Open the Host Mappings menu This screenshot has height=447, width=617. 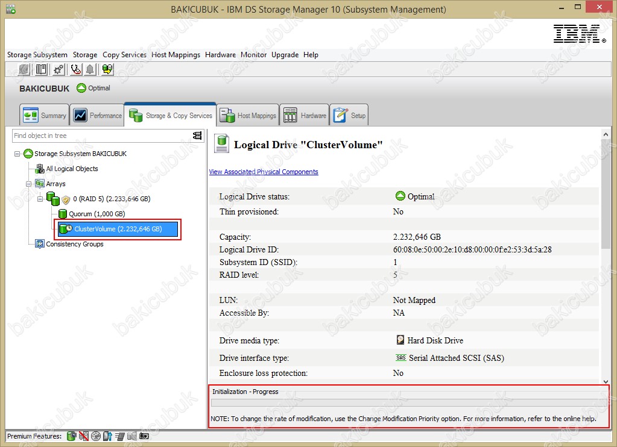click(x=176, y=55)
